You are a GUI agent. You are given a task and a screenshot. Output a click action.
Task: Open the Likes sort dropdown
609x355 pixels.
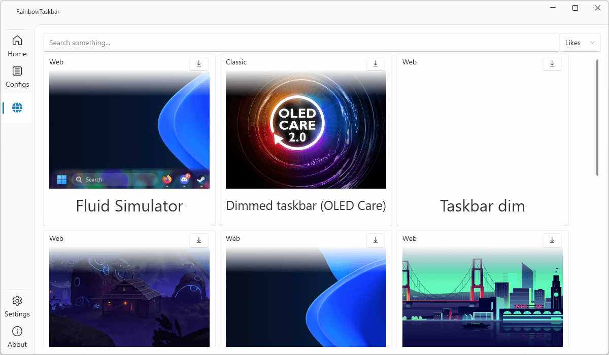point(580,43)
